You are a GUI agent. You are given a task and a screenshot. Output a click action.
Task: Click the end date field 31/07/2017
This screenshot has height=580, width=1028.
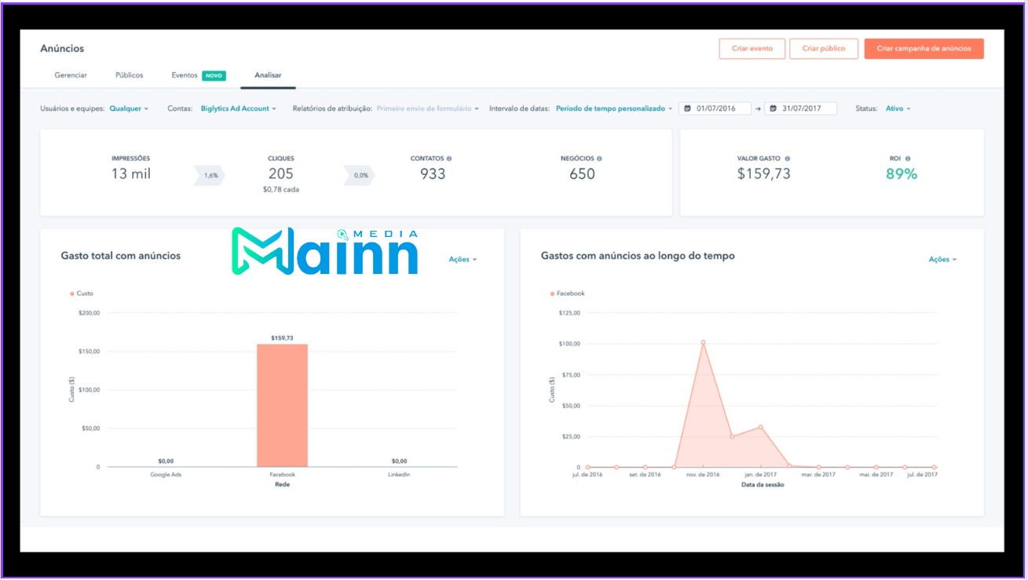(x=801, y=108)
